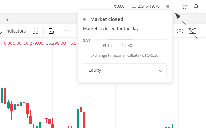This screenshot has height=128, width=206.
Task: Open the cart icon
Action: coord(184,6)
